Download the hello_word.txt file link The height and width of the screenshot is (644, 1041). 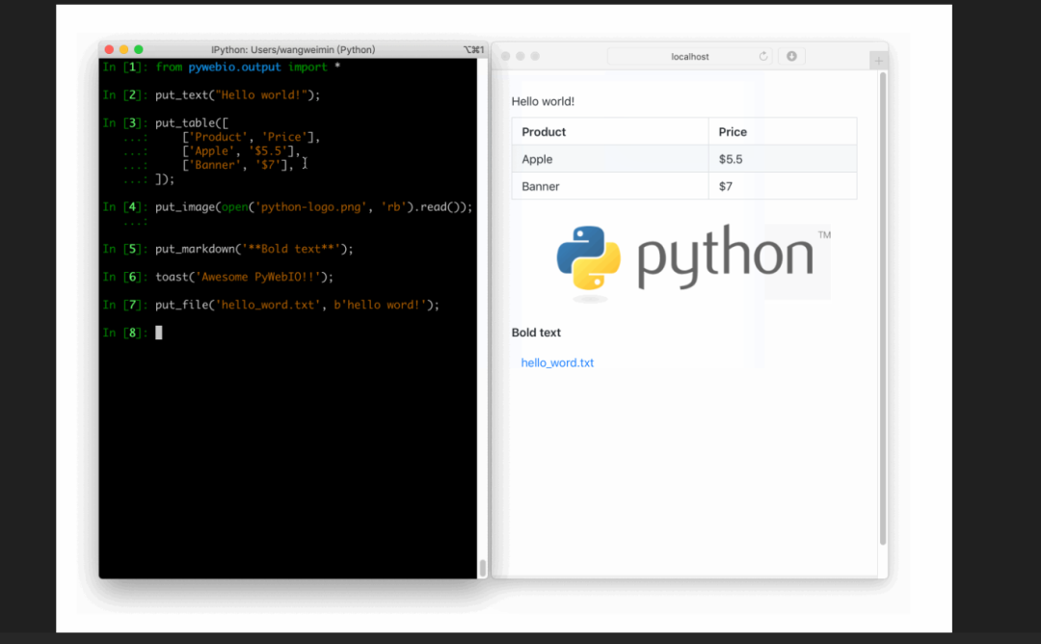(557, 363)
